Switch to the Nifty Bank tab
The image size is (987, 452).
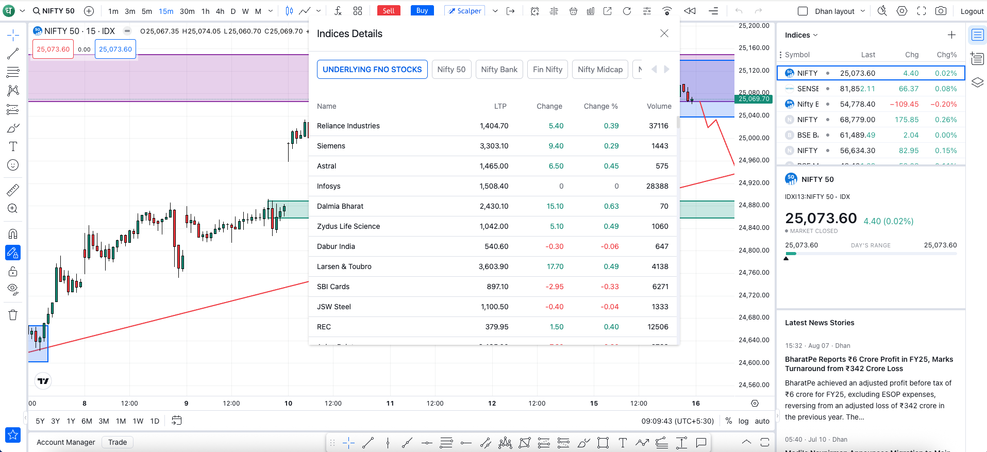pyautogui.click(x=499, y=70)
